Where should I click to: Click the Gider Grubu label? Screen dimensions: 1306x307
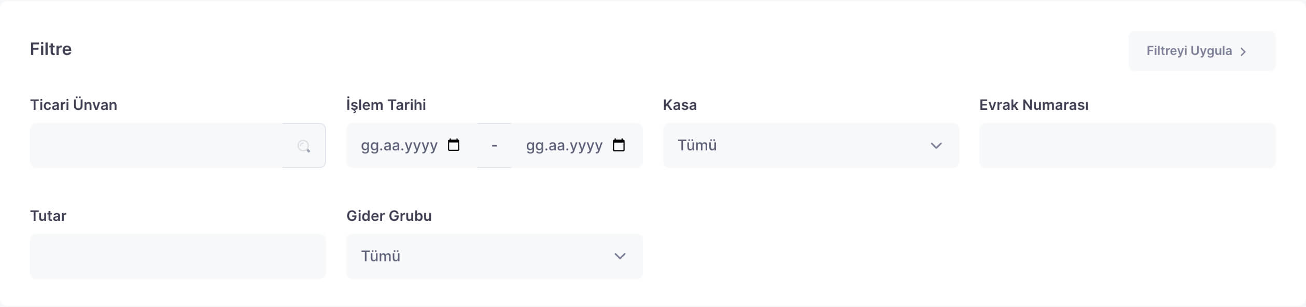coord(389,216)
